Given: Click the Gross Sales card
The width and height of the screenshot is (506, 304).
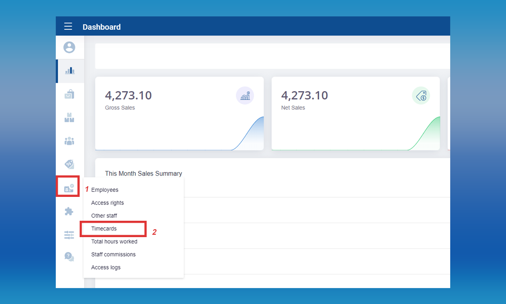Looking at the screenshot, I should 179,113.
